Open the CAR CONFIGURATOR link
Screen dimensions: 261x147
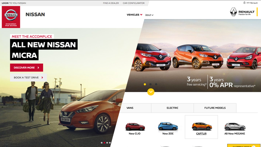click(134, 3)
